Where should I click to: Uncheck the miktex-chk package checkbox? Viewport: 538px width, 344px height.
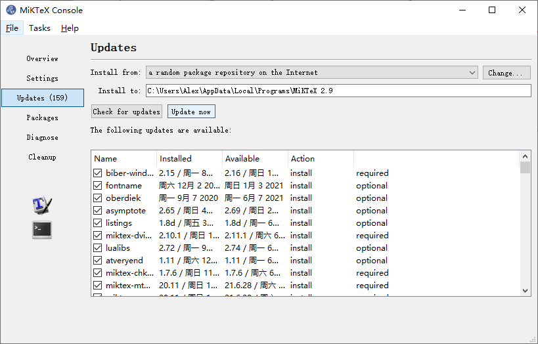[97, 273]
